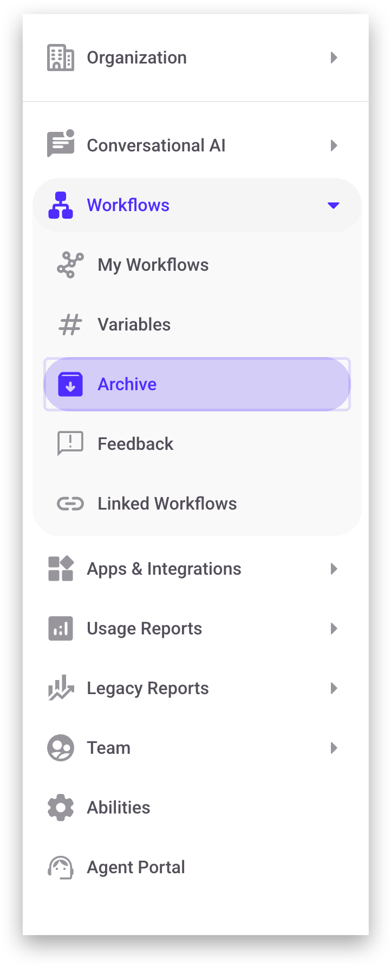Viewport: 391px width, 966px height.
Task: Expand the Team section arrow
Action: tap(334, 748)
